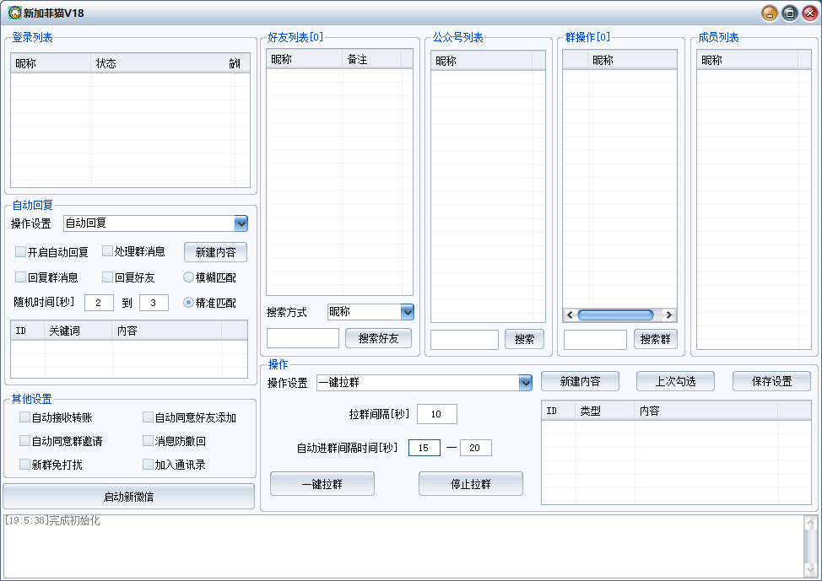The height and width of the screenshot is (581, 822).
Task: Open the 一键拉群 operation dropdown
Action: click(525, 383)
